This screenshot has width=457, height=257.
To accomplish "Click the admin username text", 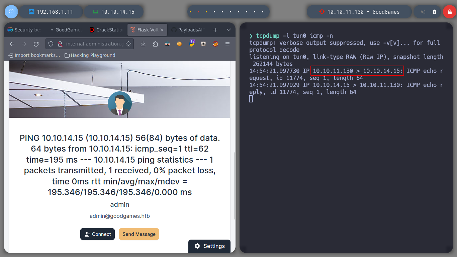I will pos(120,204).
